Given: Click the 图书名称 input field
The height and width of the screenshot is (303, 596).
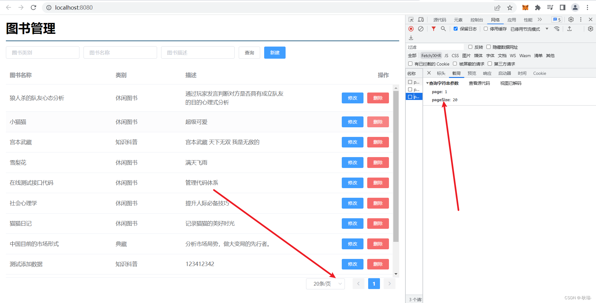Looking at the screenshot, I should coord(120,52).
